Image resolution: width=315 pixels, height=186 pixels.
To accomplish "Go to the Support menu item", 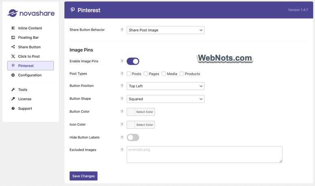I will [x=25, y=108].
